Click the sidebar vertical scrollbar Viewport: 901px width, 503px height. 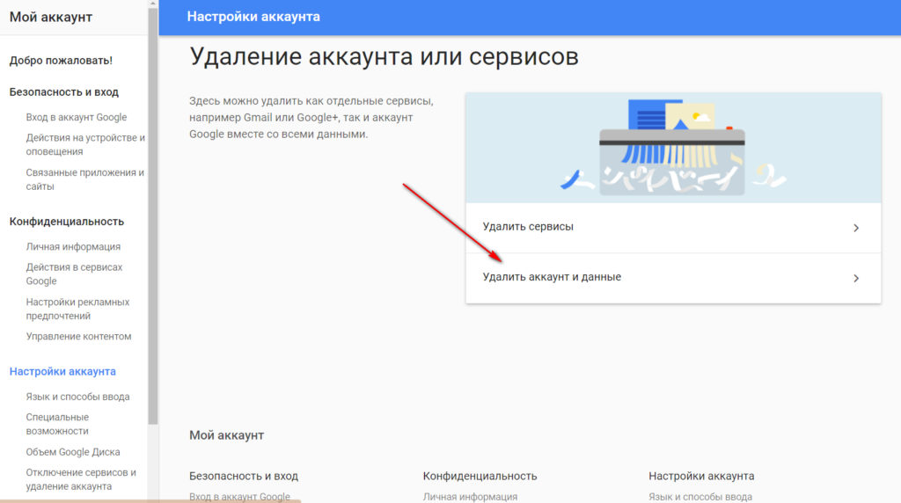(153, 216)
